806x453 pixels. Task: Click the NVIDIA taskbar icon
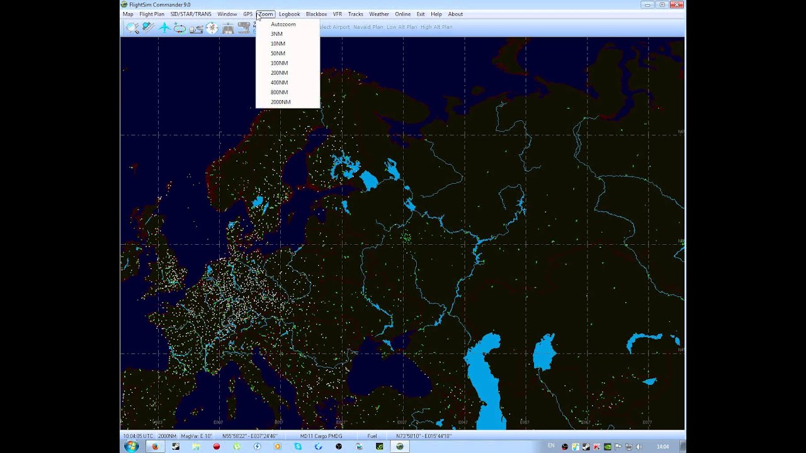tap(380, 447)
